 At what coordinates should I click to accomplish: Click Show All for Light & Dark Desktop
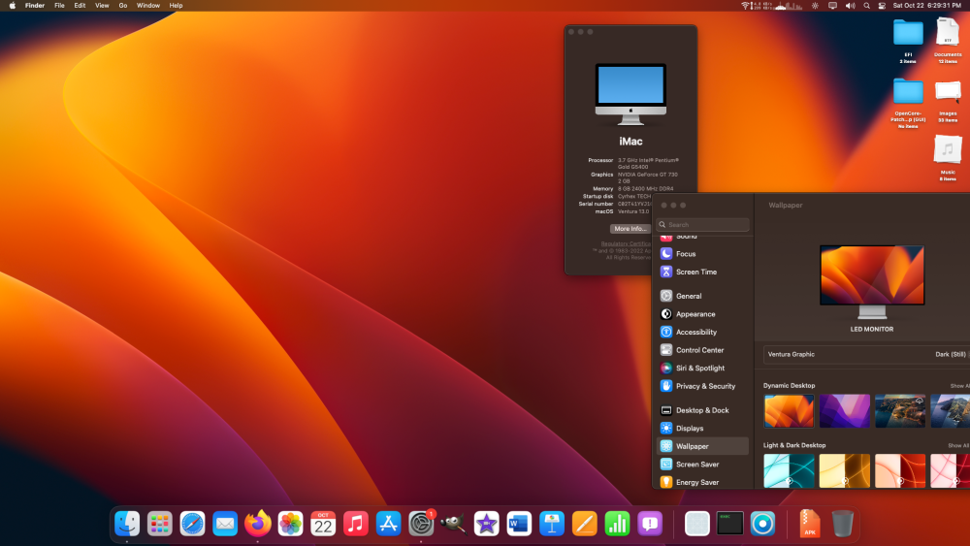959,445
